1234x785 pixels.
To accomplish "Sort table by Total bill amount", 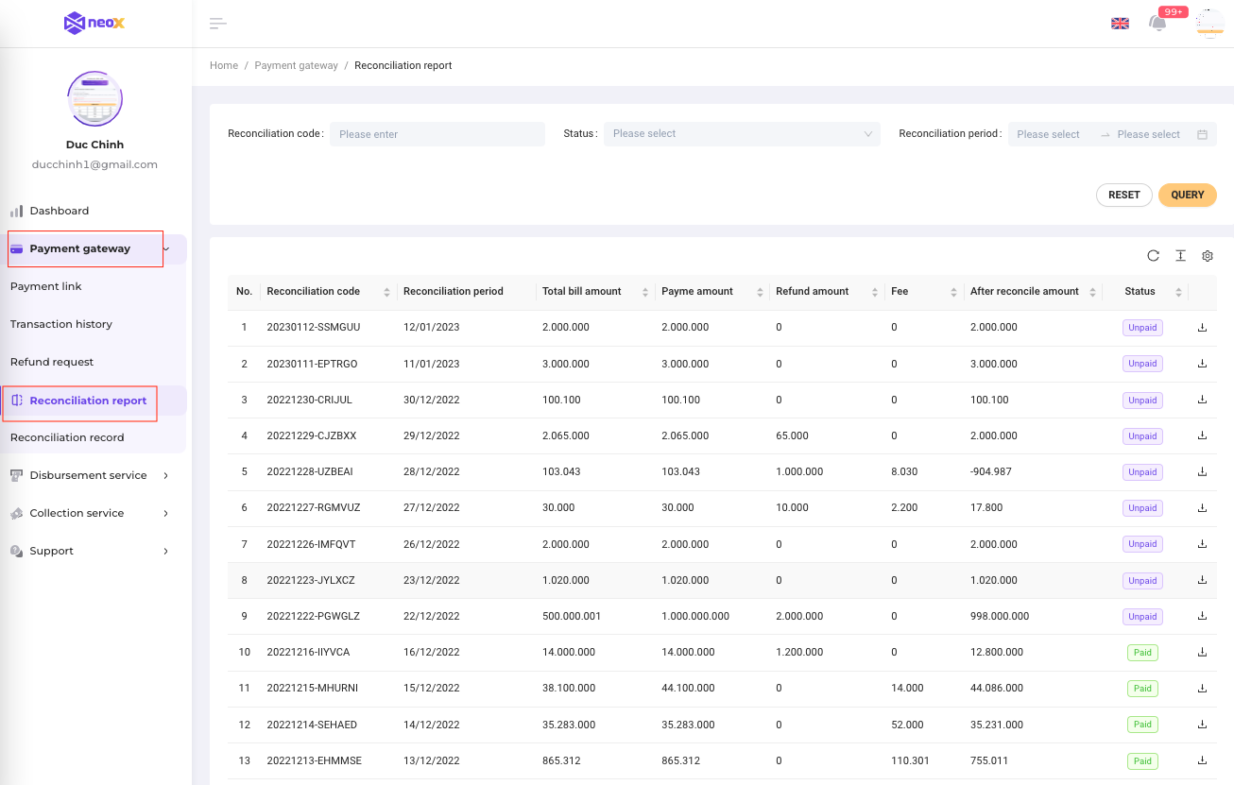I will pyautogui.click(x=644, y=292).
